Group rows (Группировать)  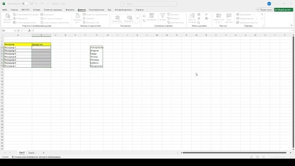click(244, 14)
